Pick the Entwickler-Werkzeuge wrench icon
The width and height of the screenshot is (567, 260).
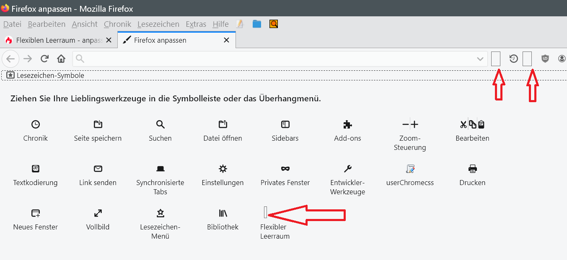(347, 169)
